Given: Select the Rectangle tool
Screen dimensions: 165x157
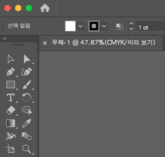Looking at the screenshot, I should coord(11,85).
